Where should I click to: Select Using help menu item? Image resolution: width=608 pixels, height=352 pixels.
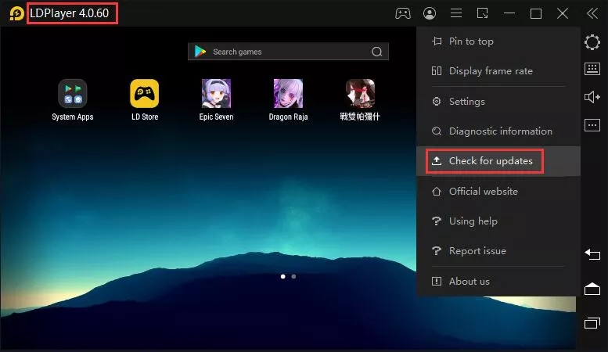[x=498, y=221]
